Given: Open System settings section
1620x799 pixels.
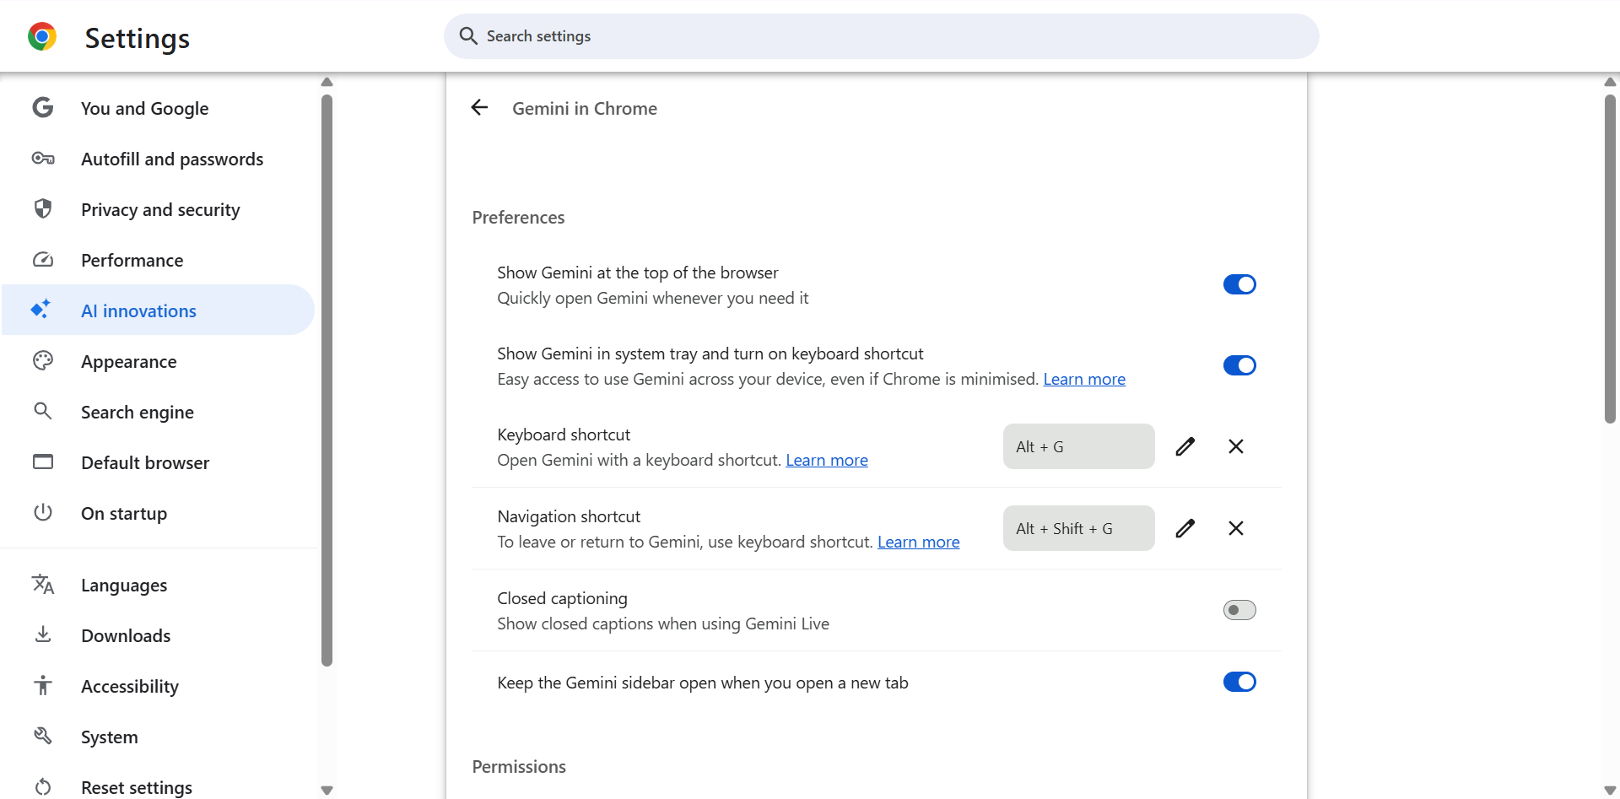Looking at the screenshot, I should point(159,737).
